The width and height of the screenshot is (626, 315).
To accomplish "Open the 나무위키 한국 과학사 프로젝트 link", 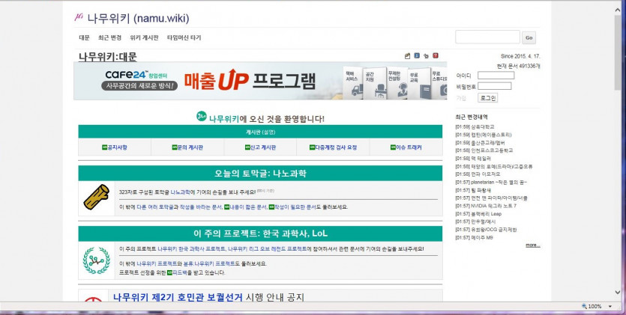I will pos(191,249).
